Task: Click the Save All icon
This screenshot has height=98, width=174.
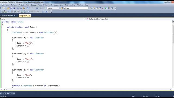Action: point(14,8)
